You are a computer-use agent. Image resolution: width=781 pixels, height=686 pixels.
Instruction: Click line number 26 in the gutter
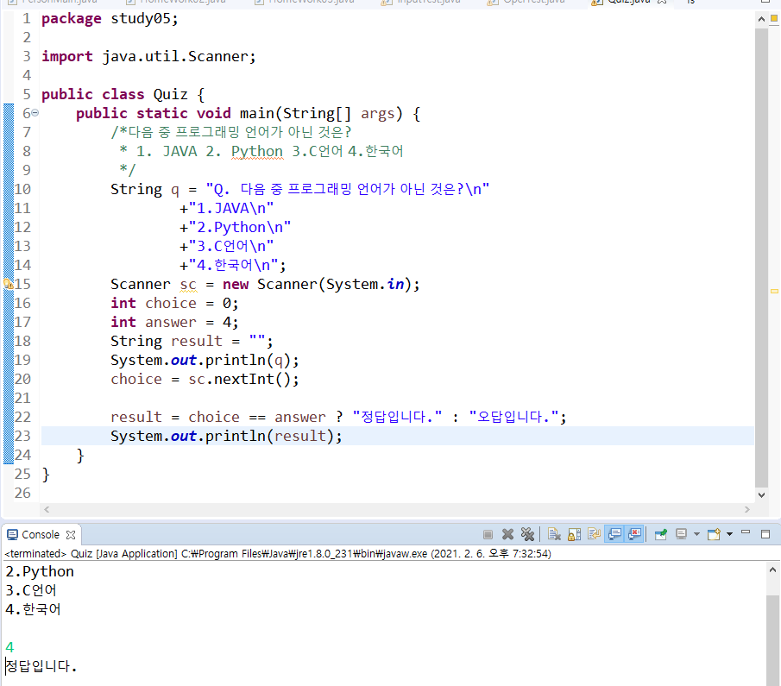(x=22, y=493)
